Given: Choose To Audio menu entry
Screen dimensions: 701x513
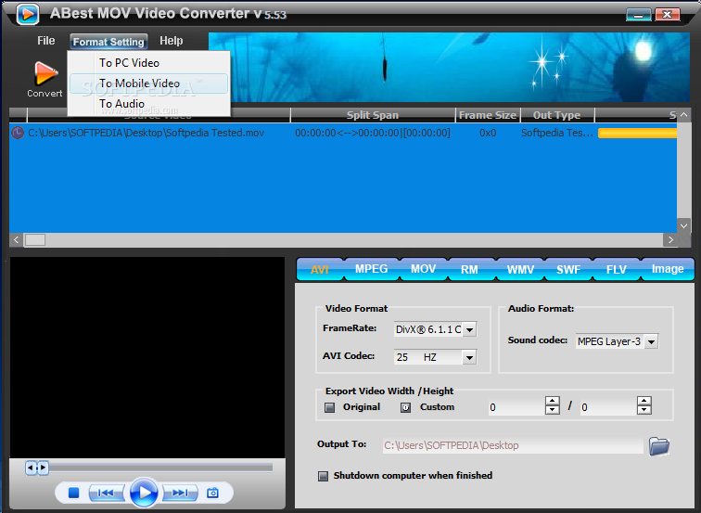Looking at the screenshot, I should [x=148, y=104].
